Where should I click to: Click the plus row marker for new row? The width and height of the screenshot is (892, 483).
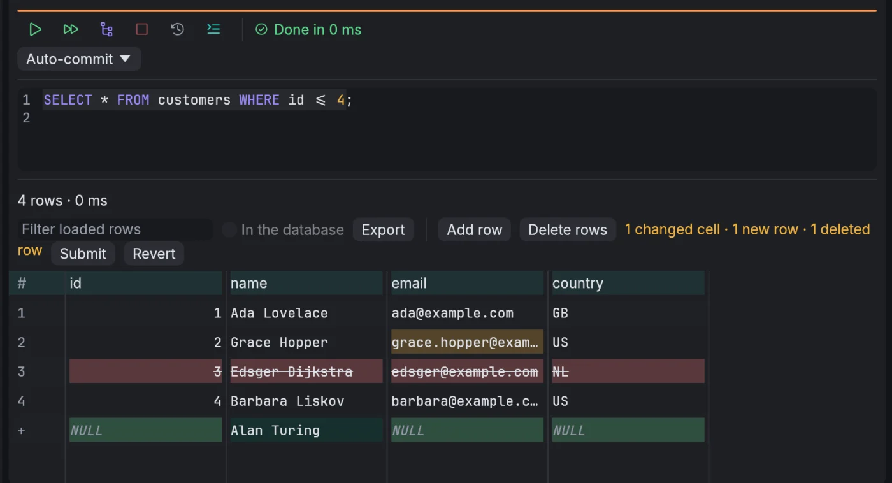[x=22, y=430]
